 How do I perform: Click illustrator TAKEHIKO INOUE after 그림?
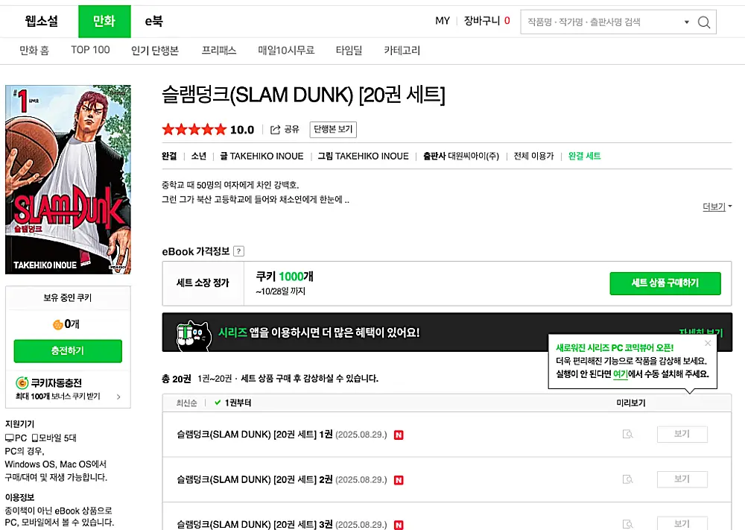tap(372, 156)
